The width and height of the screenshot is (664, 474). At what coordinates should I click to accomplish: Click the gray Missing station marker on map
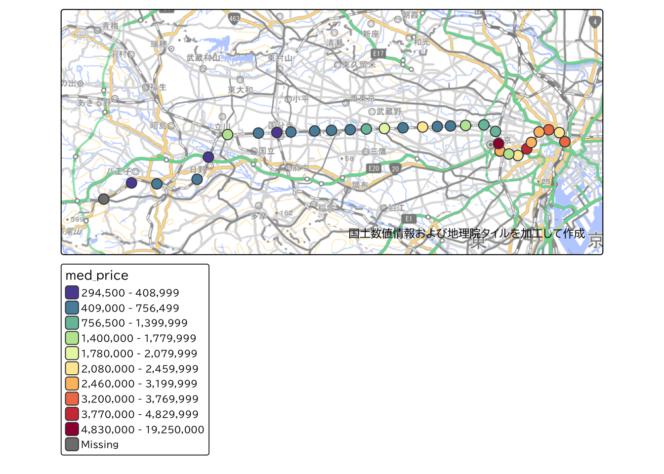[103, 199]
